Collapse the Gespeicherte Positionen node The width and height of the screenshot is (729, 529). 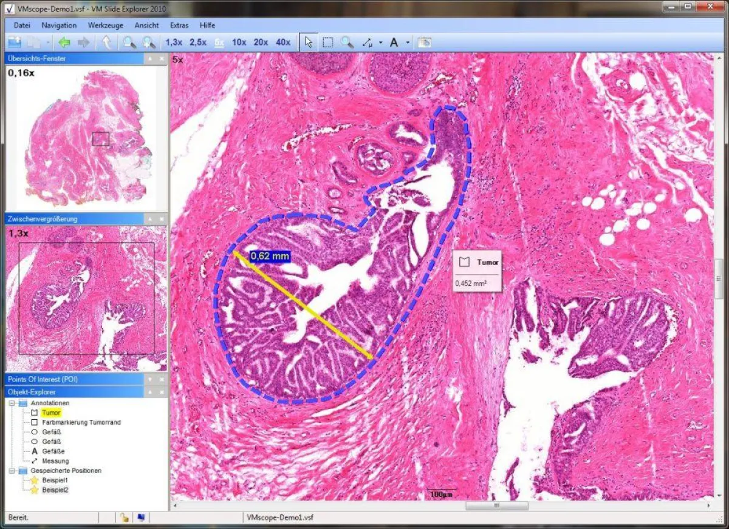click(12, 471)
